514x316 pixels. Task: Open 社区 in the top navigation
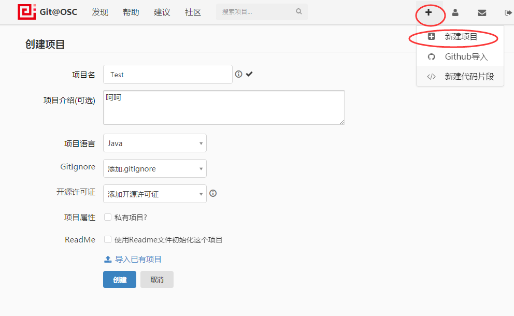(x=193, y=12)
